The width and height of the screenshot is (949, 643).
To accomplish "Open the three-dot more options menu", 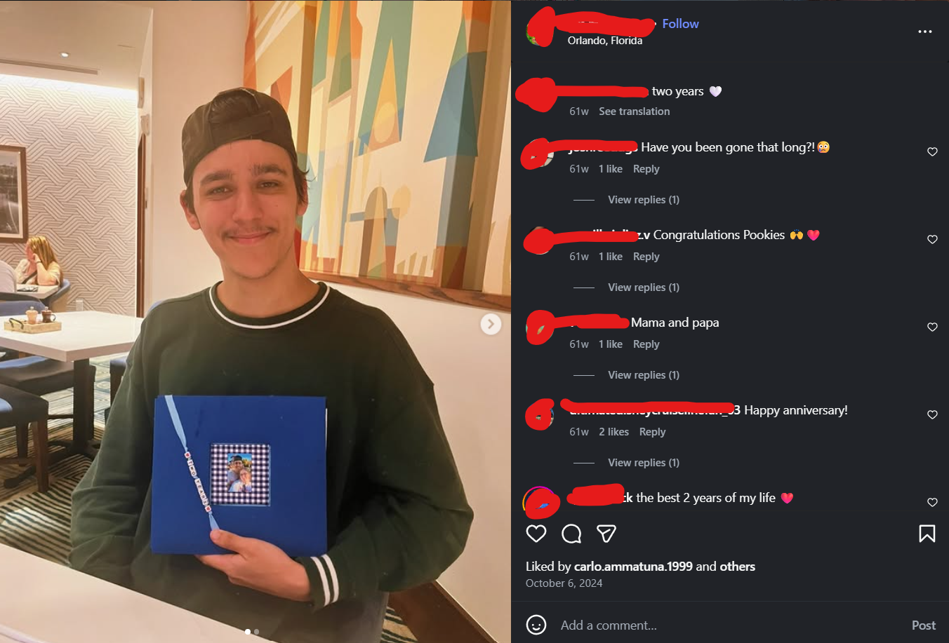I will [x=925, y=32].
